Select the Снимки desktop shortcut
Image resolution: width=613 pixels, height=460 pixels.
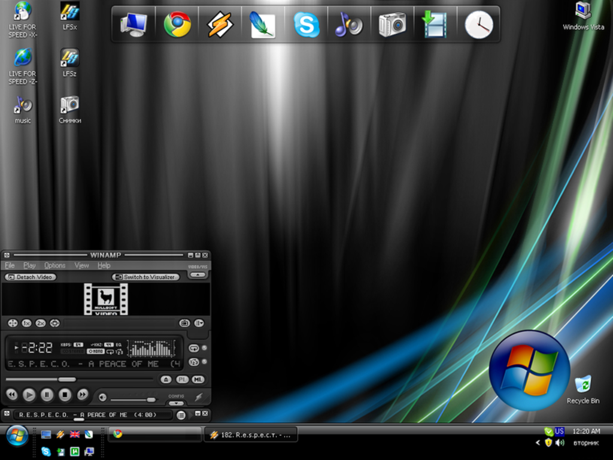pyautogui.click(x=70, y=110)
